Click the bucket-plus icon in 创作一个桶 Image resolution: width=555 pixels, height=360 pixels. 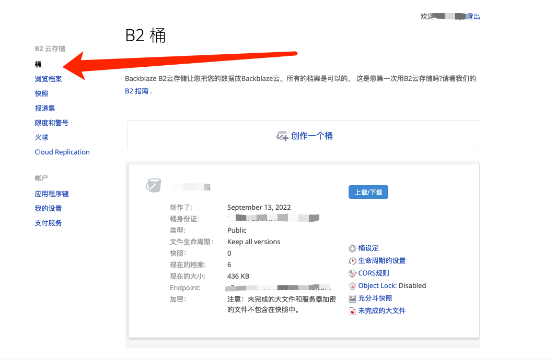point(282,136)
